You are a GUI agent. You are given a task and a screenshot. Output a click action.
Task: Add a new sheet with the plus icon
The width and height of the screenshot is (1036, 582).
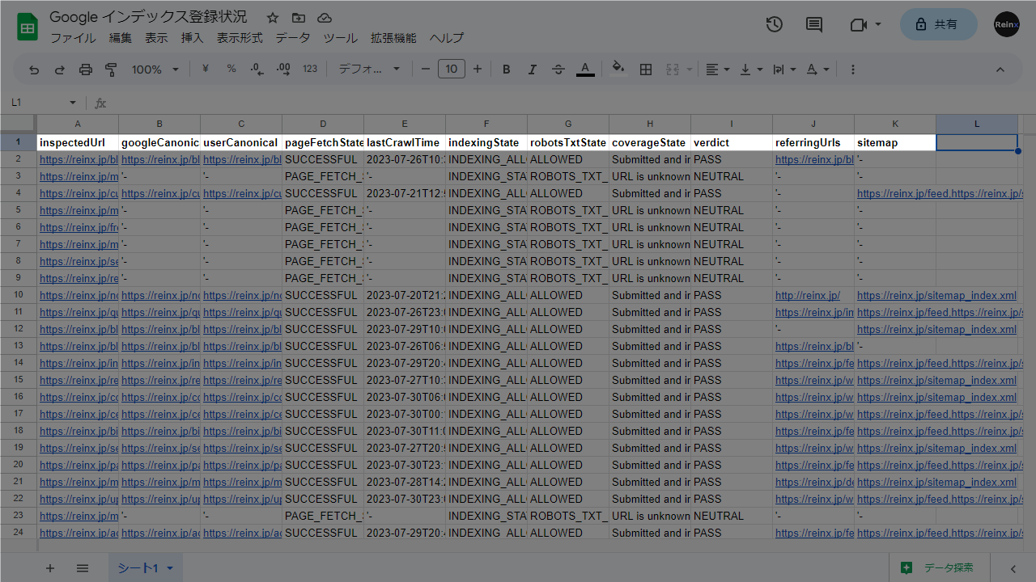tap(50, 568)
